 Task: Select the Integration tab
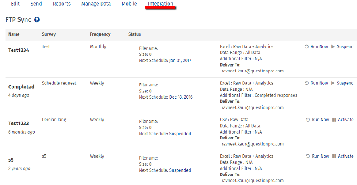click(x=160, y=4)
